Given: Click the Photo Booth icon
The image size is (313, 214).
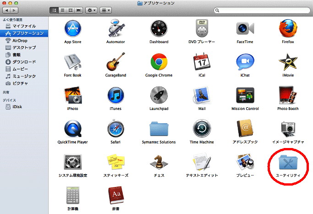Looking at the screenshot, I should [288, 95].
